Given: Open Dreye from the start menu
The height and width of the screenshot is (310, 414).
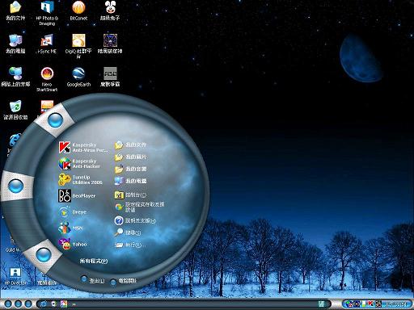Looking at the screenshot, I should pos(73,212).
